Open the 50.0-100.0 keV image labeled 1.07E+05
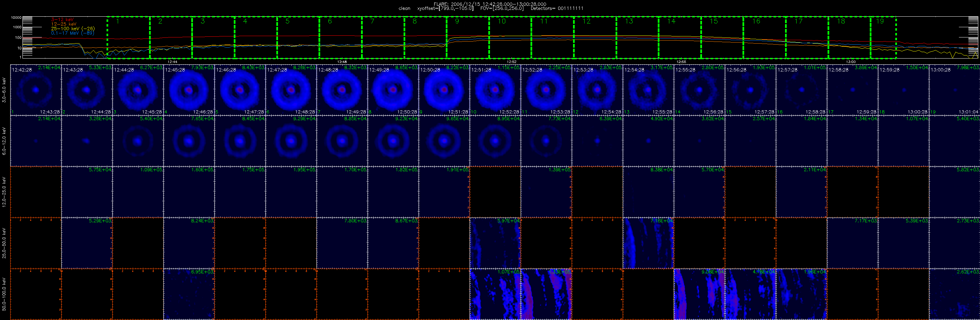This screenshot has height=320, width=980. point(495,294)
